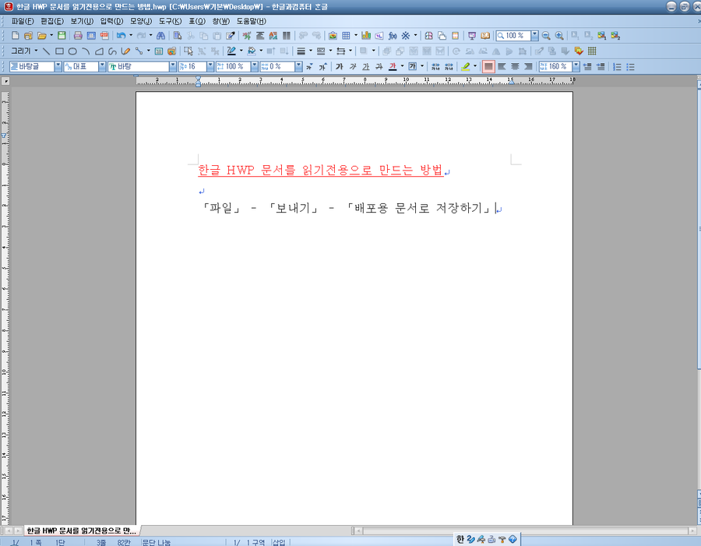Zoom in with the plus magnifier
This screenshot has height=546, width=701.
point(558,36)
